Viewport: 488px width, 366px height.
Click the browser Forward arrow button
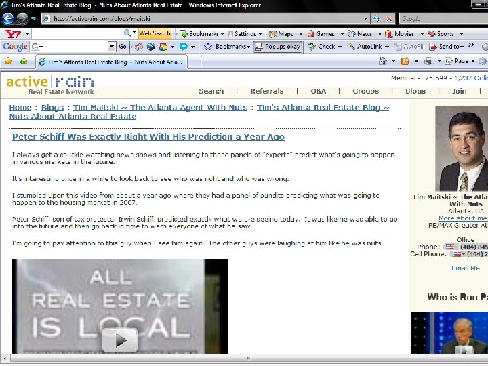22,19
